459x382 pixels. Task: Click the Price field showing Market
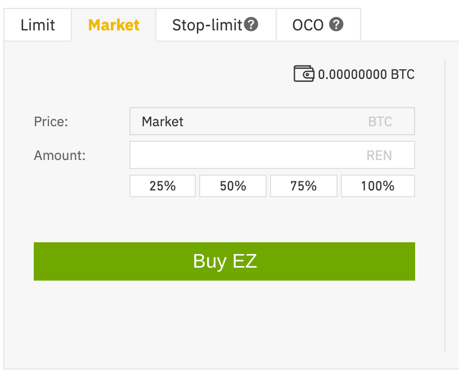point(272,121)
